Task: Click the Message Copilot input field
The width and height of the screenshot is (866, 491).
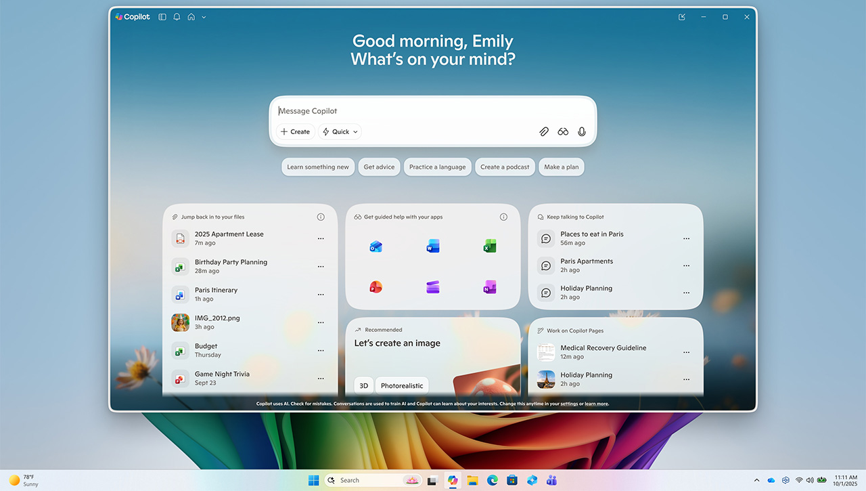Action: click(x=433, y=111)
